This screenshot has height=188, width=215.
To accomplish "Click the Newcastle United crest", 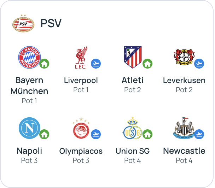I will pos(184,128).
